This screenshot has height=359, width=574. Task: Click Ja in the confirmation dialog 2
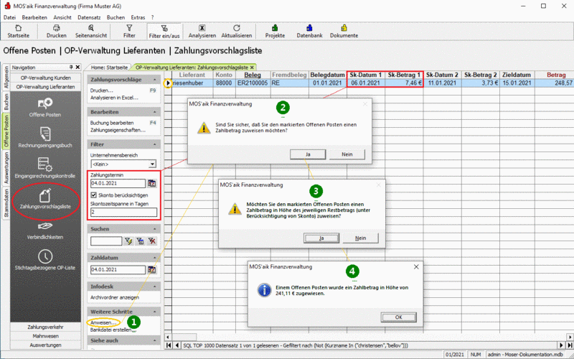[308, 154]
